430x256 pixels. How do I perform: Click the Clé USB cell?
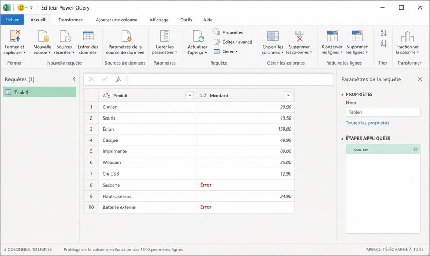[148, 173]
